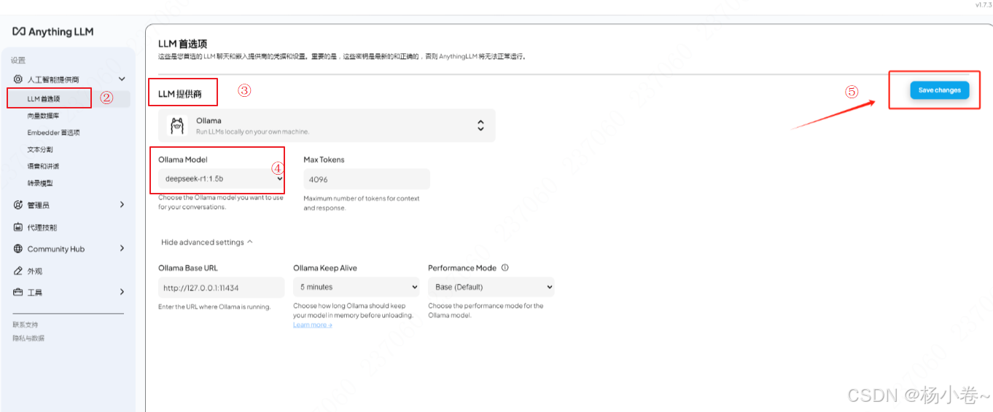Expand the 管理员 section chevron

coord(122,205)
